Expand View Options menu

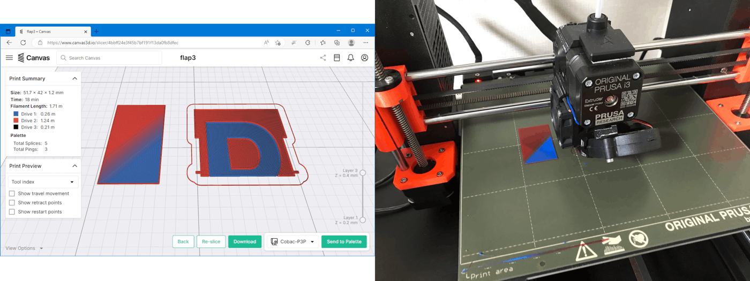click(x=24, y=248)
